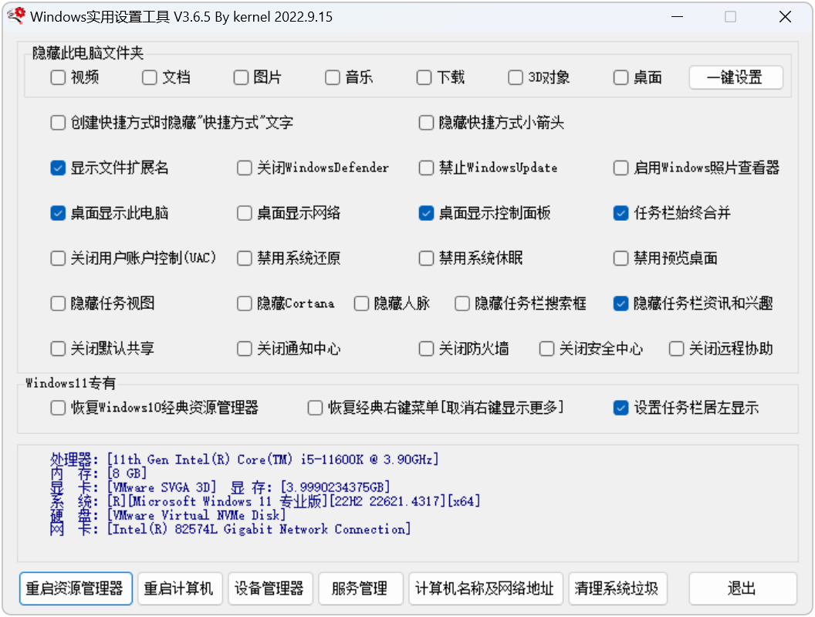Disable 显示文件扩展名
815x617 pixels.
pyautogui.click(x=58, y=168)
